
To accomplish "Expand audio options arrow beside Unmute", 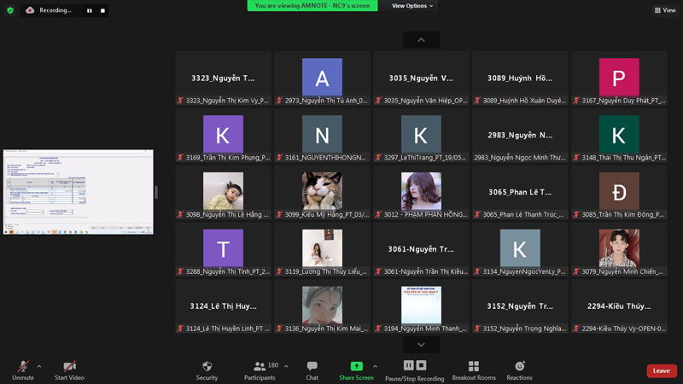I will (x=38, y=366).
